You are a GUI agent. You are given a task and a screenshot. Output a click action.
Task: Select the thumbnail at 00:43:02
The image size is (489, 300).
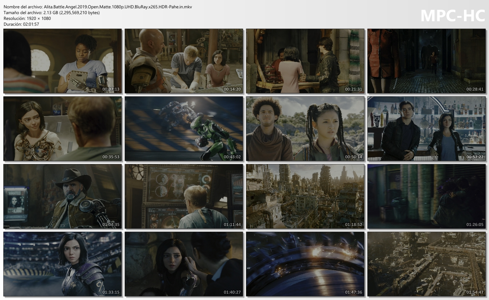click(x=184, y=128)
